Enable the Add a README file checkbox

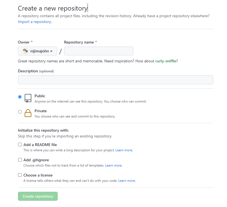coord(20,144)
